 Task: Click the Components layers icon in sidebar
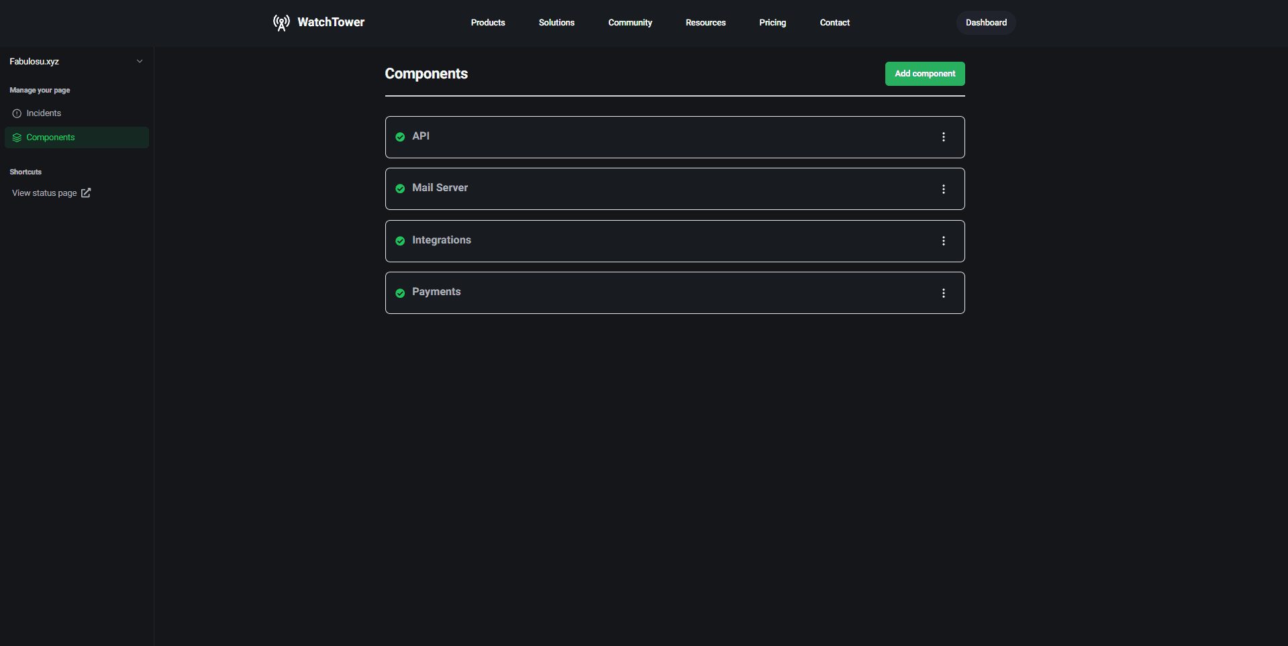coord(17,138)
